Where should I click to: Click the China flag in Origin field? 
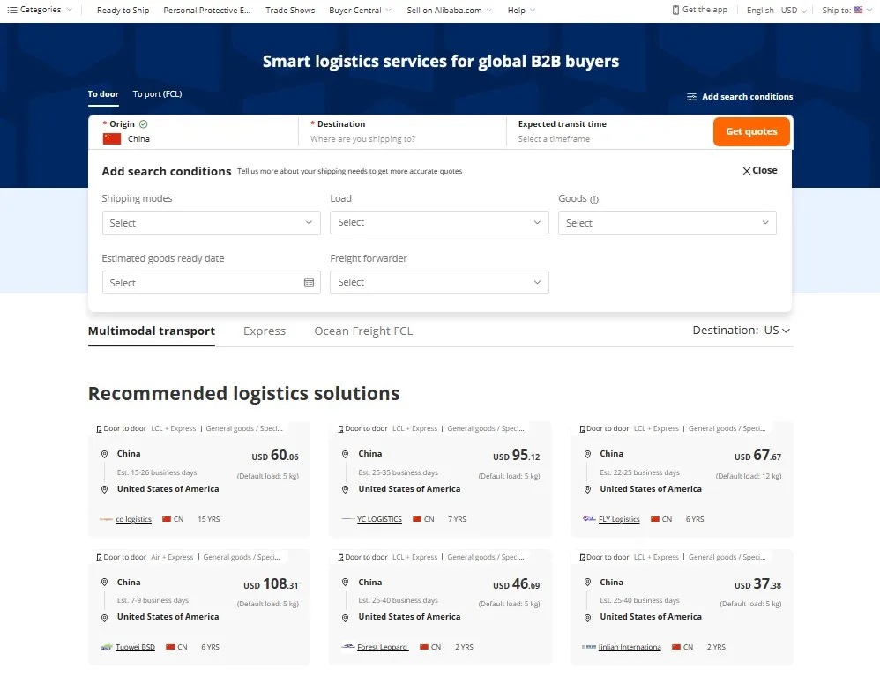pyautogui.click(x=112, y=139)
